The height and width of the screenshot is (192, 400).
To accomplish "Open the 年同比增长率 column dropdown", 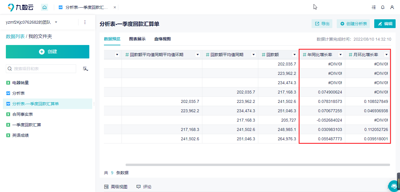I will (x=341, y=55).
